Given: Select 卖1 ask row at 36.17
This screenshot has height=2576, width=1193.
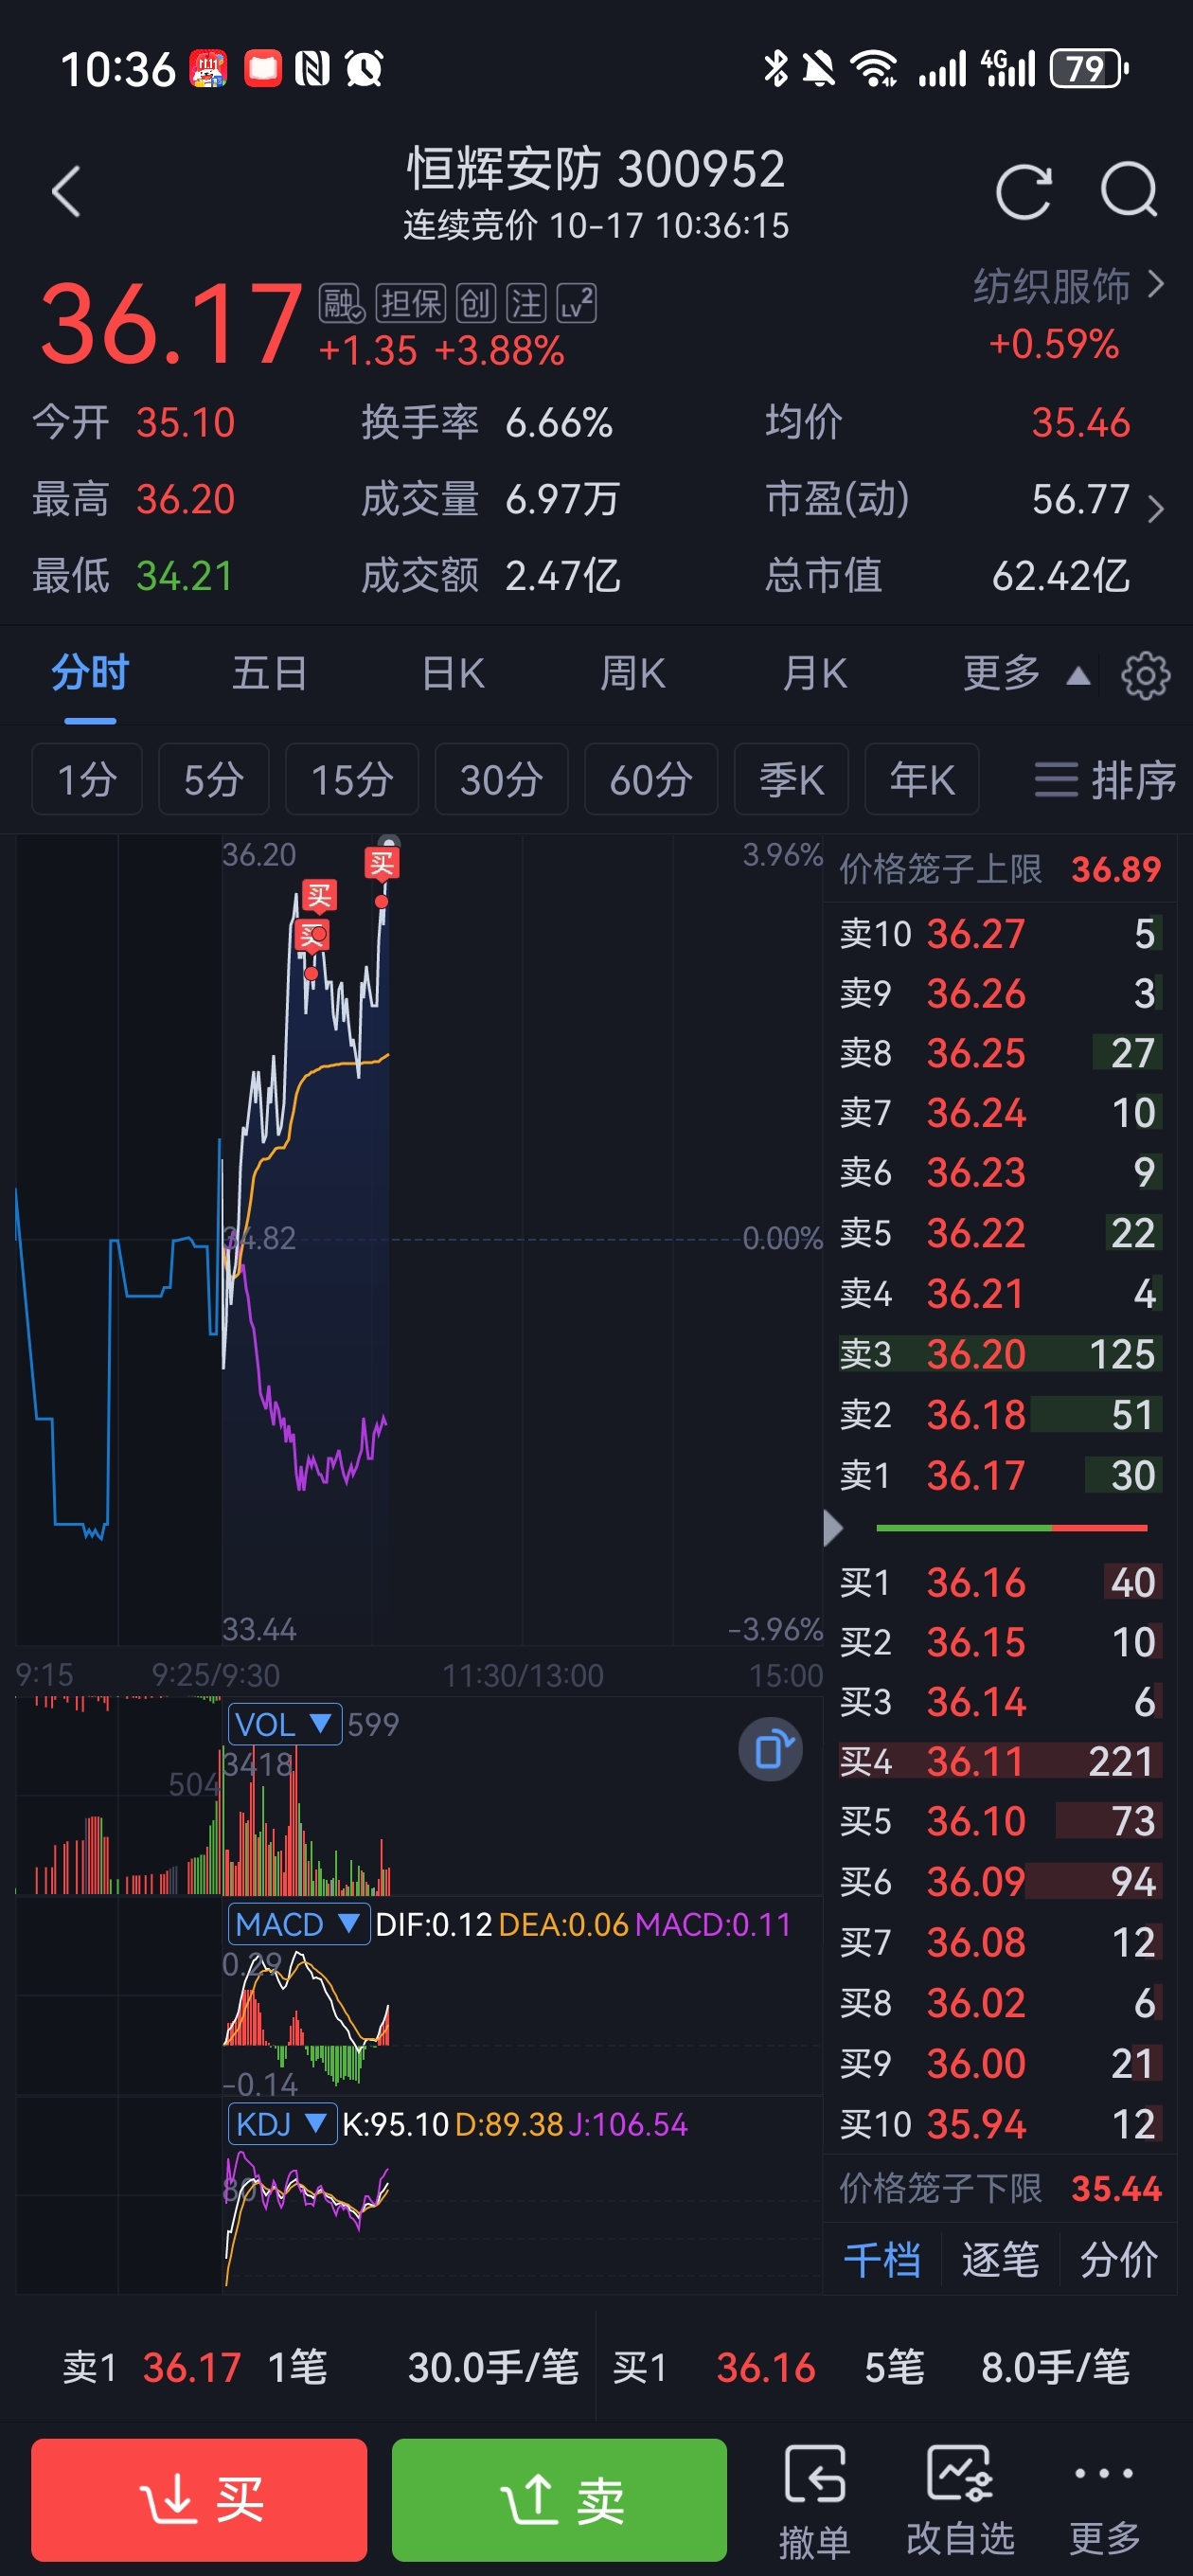Looking at the screenshot, I should [x=1000, y=1475].
